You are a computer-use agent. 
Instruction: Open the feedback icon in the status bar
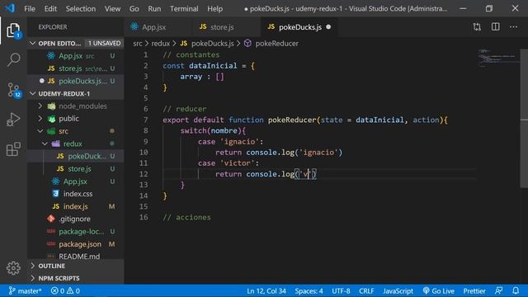coord(498,290)
